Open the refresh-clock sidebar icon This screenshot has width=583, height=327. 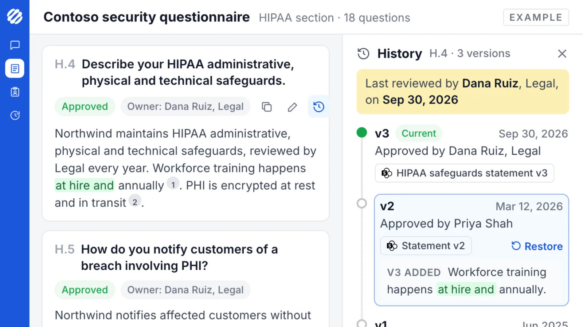pyautogui.click(x=15, y=116)
